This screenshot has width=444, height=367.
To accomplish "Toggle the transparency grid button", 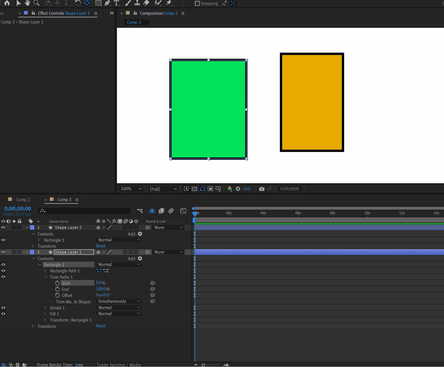I will [195, 189].
